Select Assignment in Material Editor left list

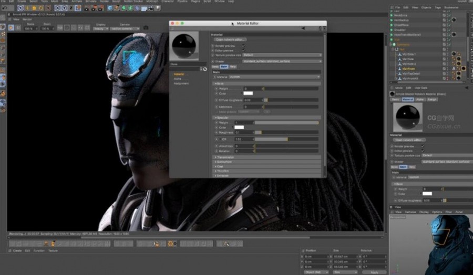click(181, 83)
